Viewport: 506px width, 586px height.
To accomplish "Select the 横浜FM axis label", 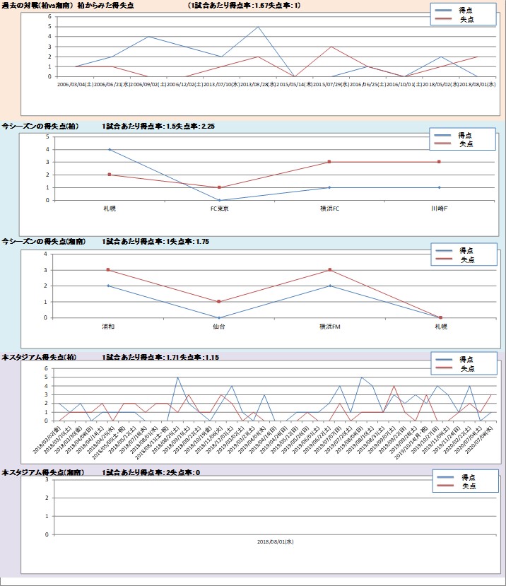I will pyautogui.click(x=329, y=325).
